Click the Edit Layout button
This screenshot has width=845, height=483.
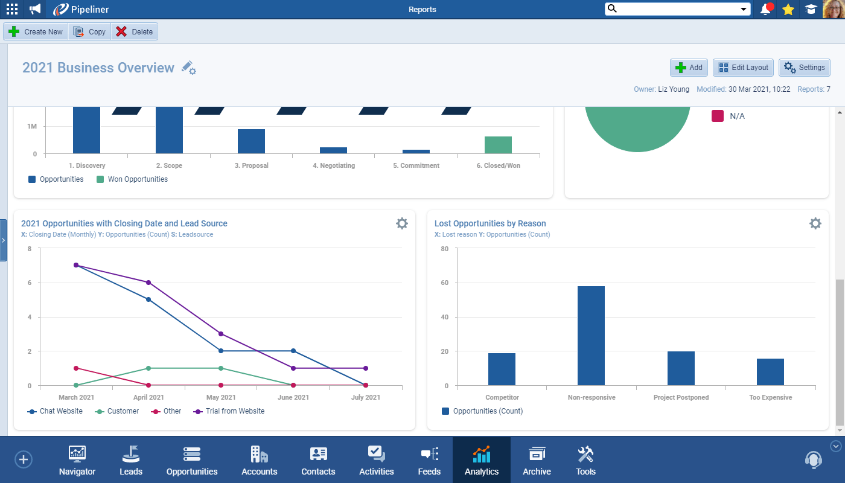click(x=743, y=68)
